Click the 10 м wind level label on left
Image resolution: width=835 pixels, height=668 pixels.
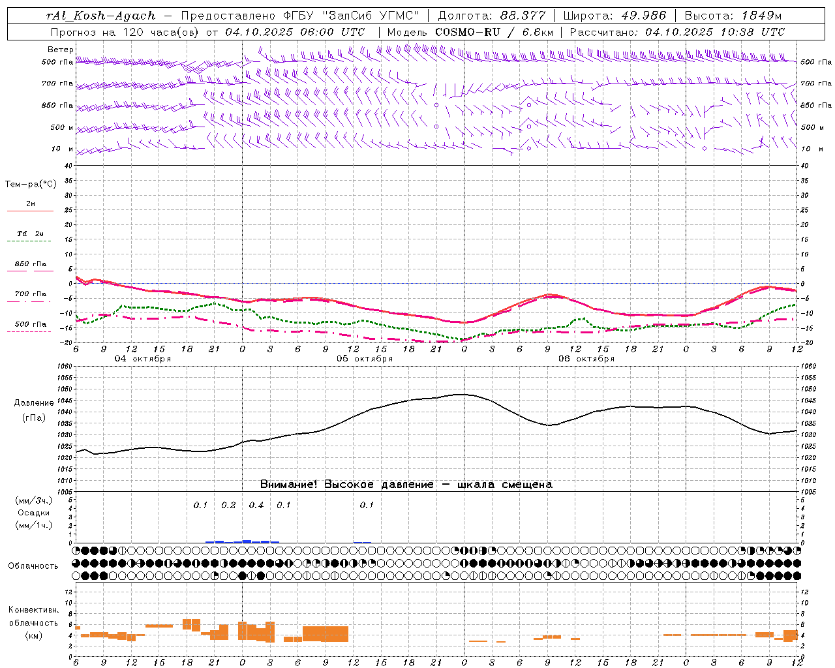[63, 149]
